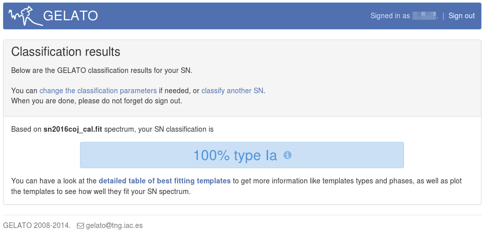Image resolution: width=484 pixels, height=231 pixels.
Task: Click the envelope icon in the footer
Action: coord(80,225)
